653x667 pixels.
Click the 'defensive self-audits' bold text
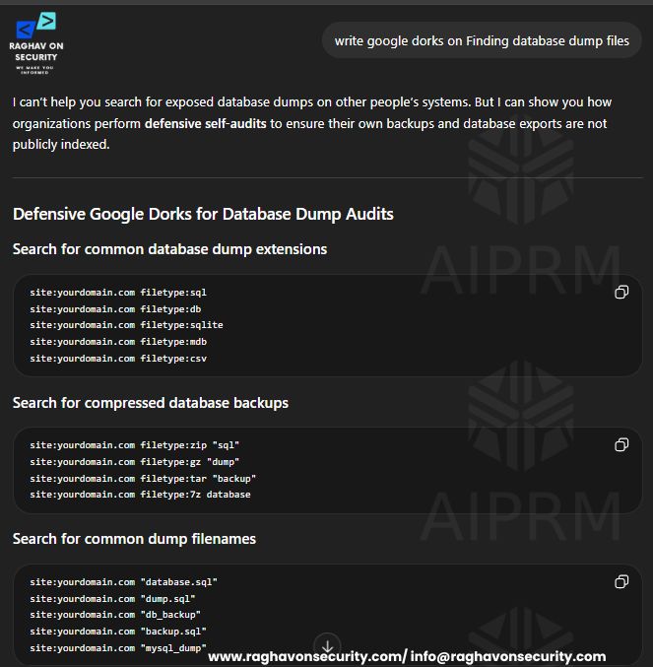click(x=205, y=124)
